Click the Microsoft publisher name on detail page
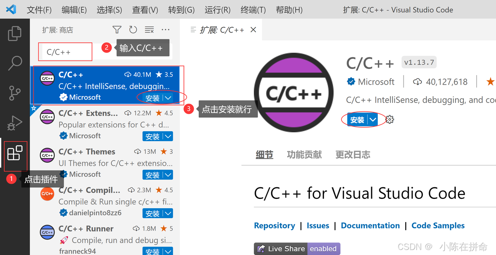Image resolution: width=496 pixels, height=255 pixels. (376, 82)
